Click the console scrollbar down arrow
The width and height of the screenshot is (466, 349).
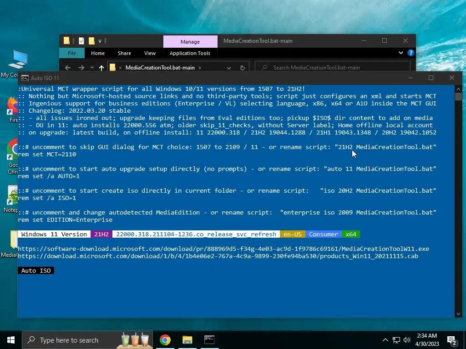point(458,314)
